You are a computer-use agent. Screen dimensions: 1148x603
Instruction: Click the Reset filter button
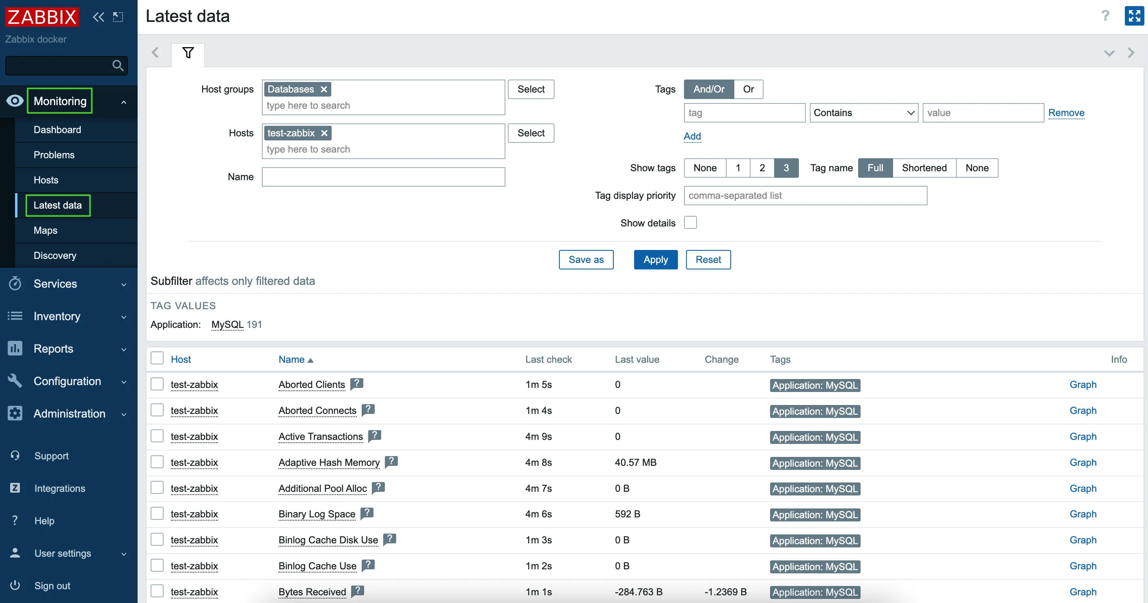tap(708, 260)
